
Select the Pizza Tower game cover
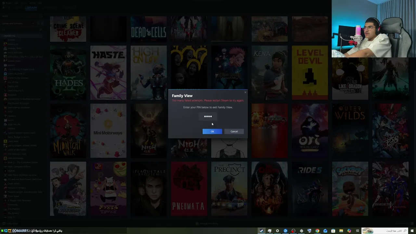(x=108, y=189)
